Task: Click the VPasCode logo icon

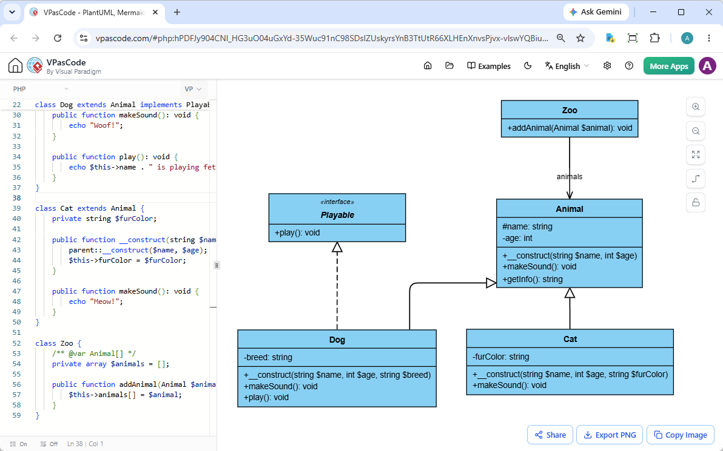Action: (x=35, y=66)
